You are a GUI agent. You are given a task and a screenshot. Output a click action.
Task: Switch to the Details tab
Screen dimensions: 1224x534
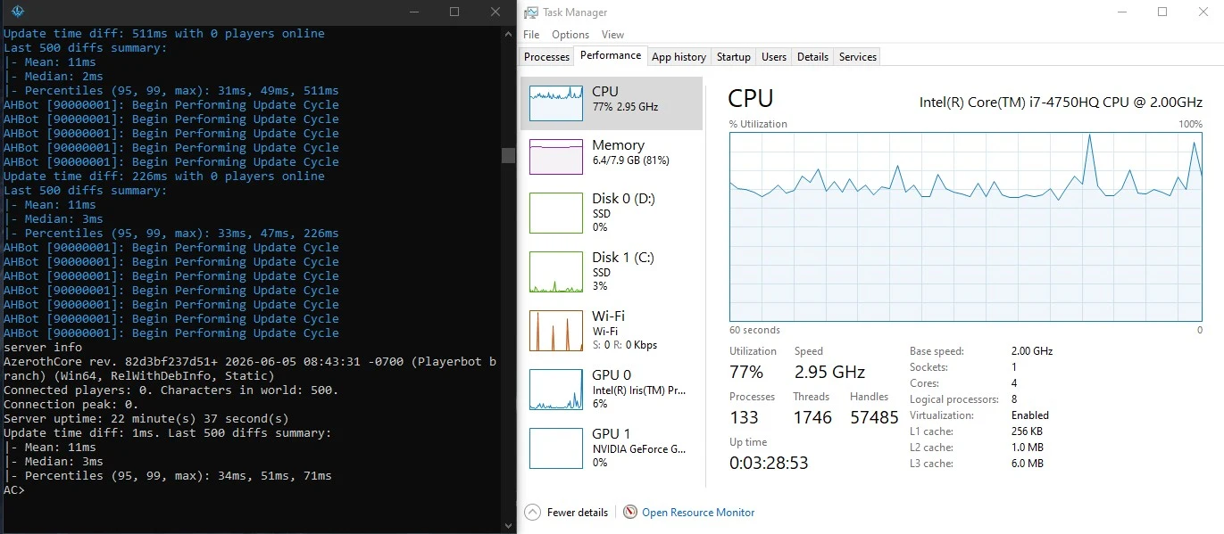(x=812, y=57)
